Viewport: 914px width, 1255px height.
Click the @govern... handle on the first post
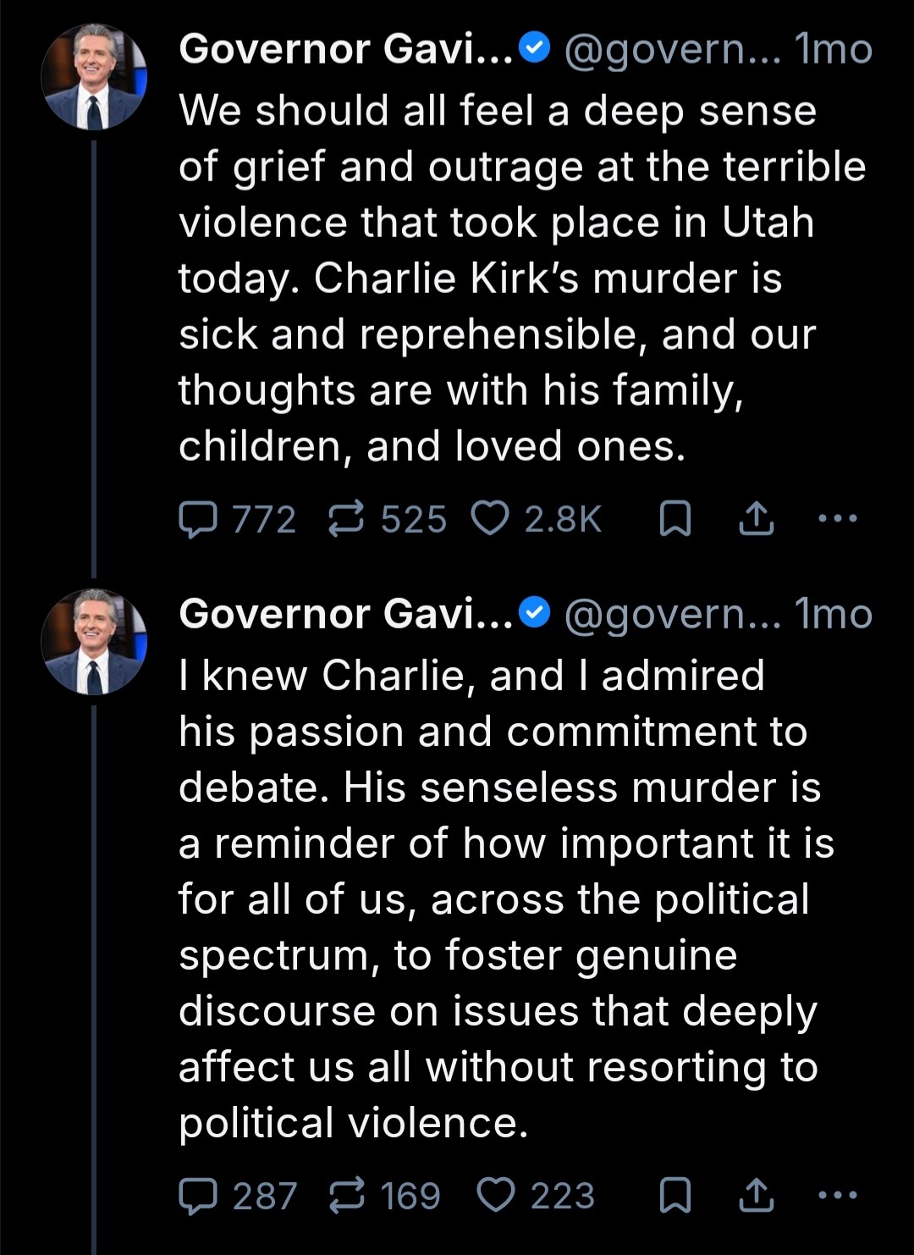(672, 50)
